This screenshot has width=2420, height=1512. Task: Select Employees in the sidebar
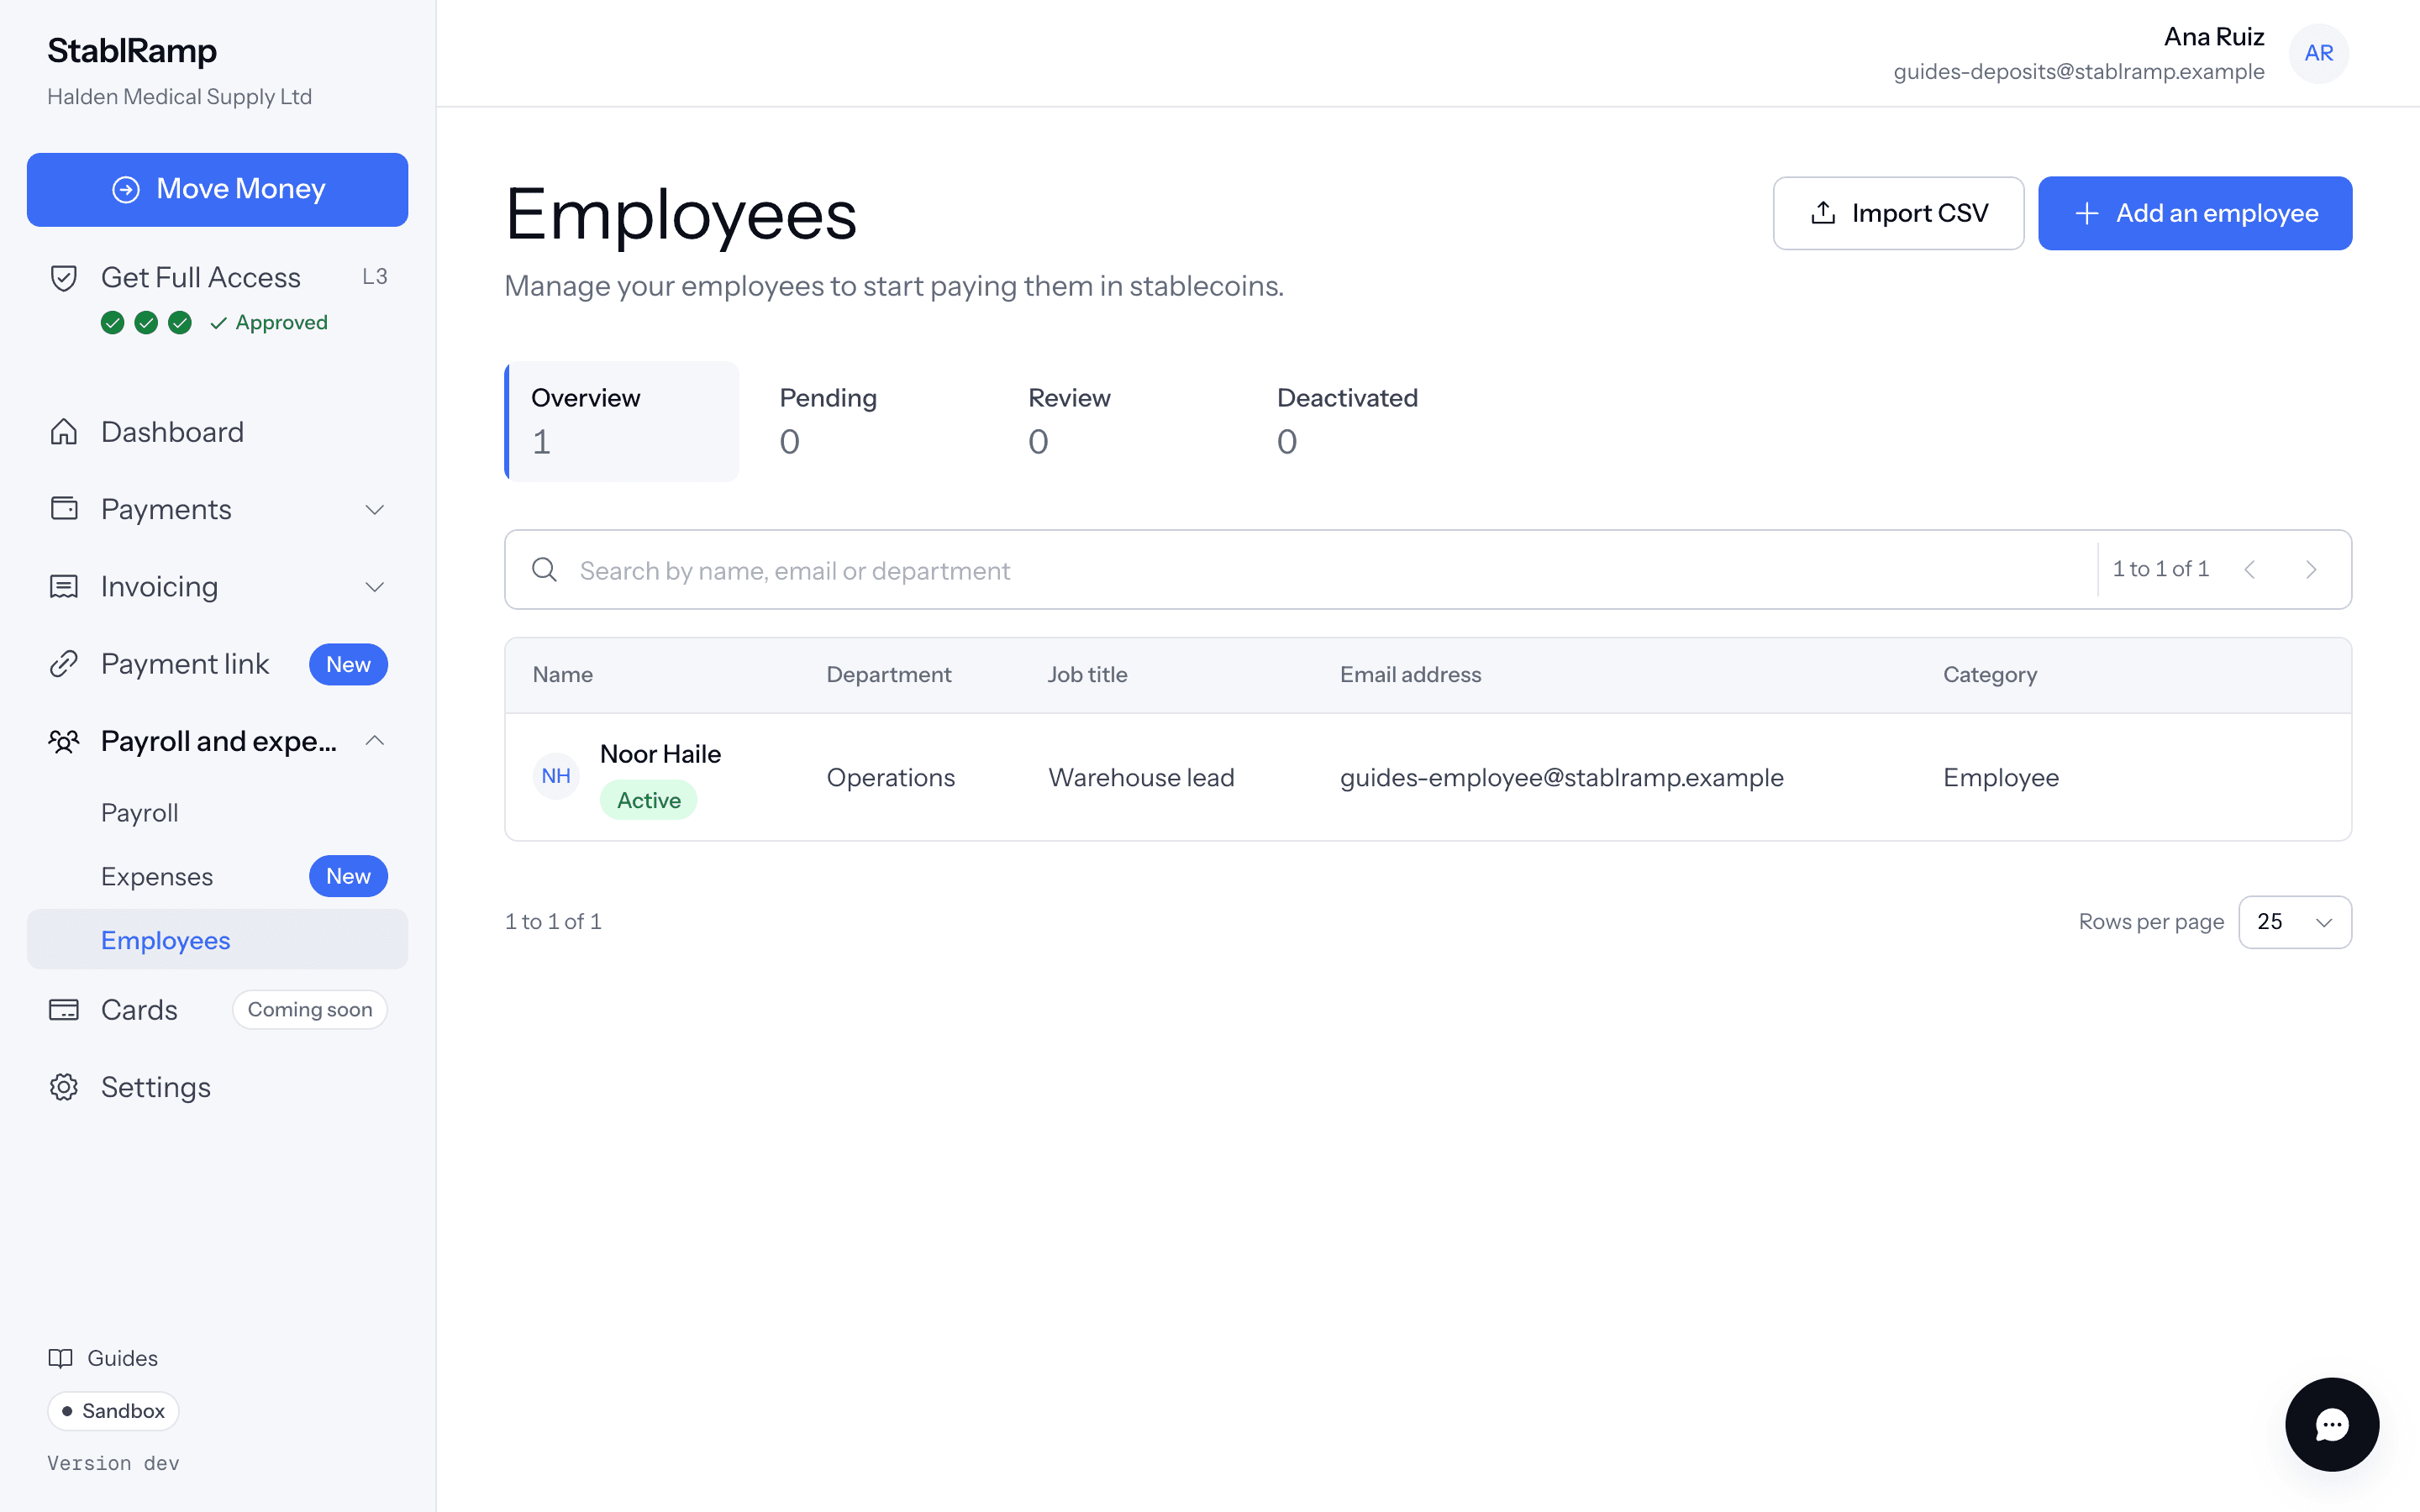click(x=217, y=940)
